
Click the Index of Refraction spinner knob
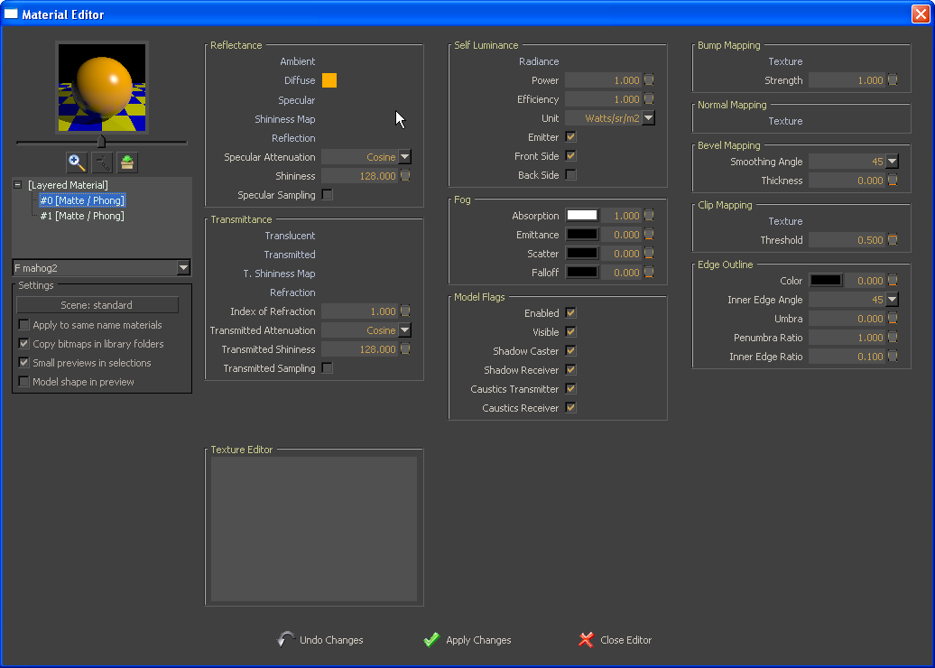click(x=405, y=311)
